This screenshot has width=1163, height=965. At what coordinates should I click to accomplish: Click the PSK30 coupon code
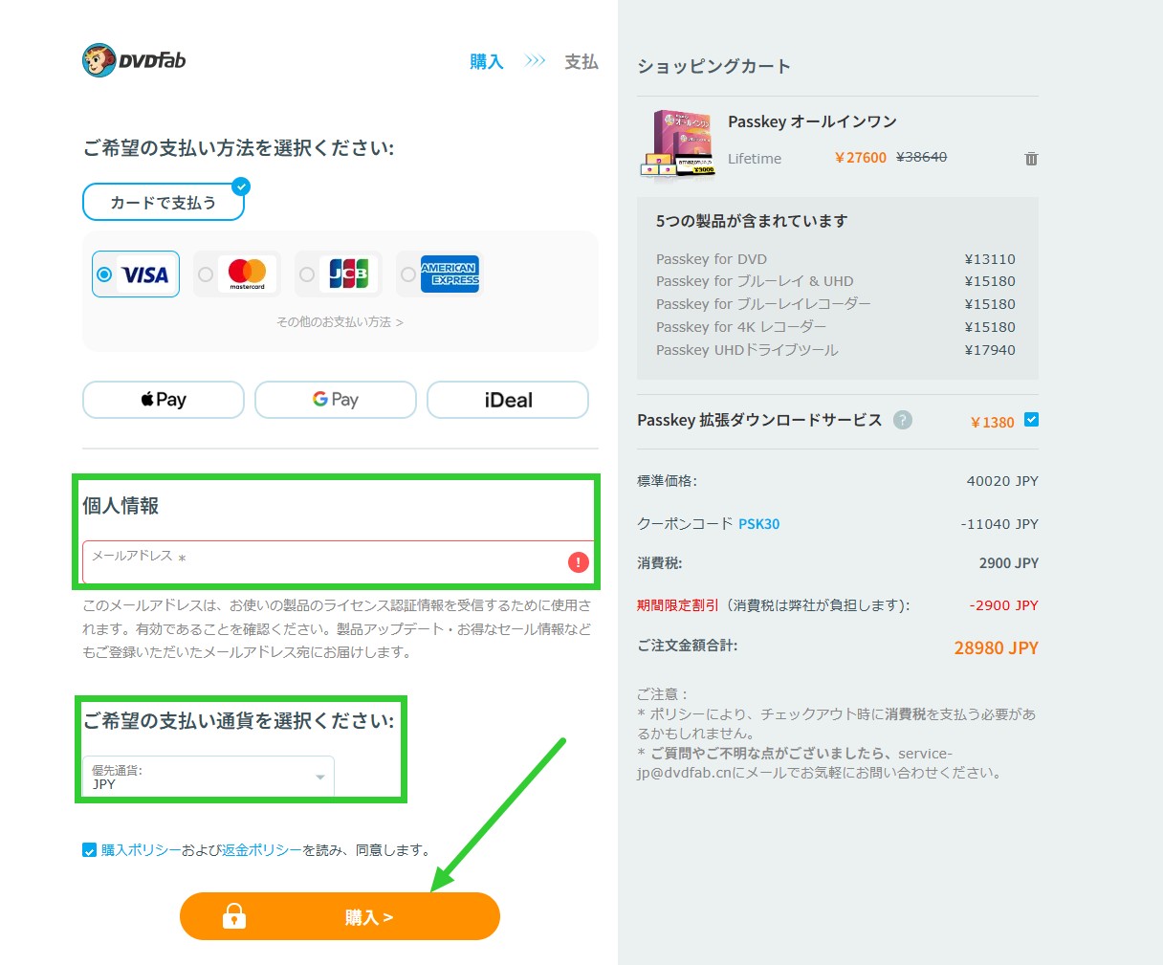point(759,524)
